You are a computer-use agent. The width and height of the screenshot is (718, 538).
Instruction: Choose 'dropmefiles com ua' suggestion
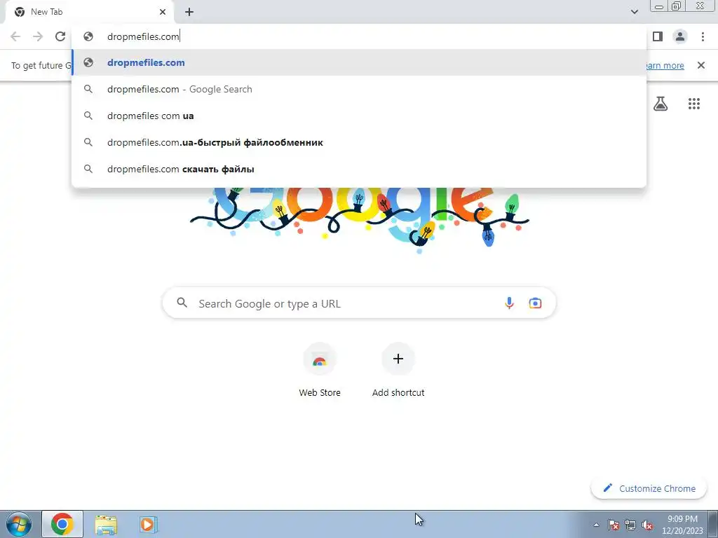(x=360, y=116)
